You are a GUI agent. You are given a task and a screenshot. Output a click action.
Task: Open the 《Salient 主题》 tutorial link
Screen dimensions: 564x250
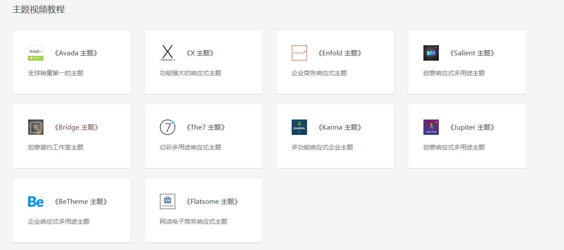click(x=472, y=53)
